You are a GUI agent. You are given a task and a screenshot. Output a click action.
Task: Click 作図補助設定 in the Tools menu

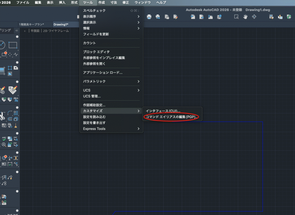[x=94, y=105]
